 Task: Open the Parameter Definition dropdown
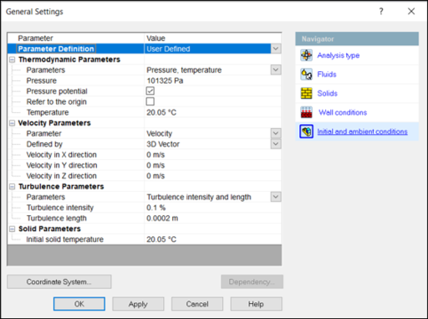pyautogui.click(x=276, y=49)
